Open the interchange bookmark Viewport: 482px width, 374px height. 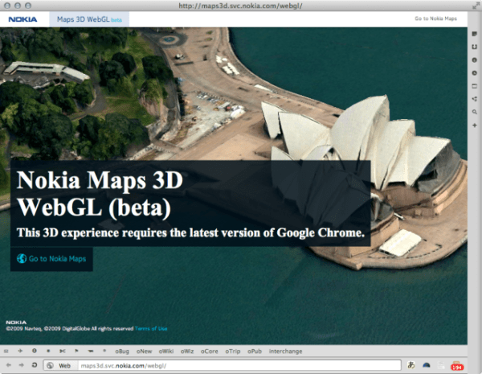coord(287,351)
